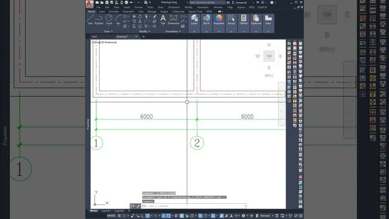The height and width of the screenshot is (219, 389).
Task: Select the Circle tool
Action: [109, 19]
